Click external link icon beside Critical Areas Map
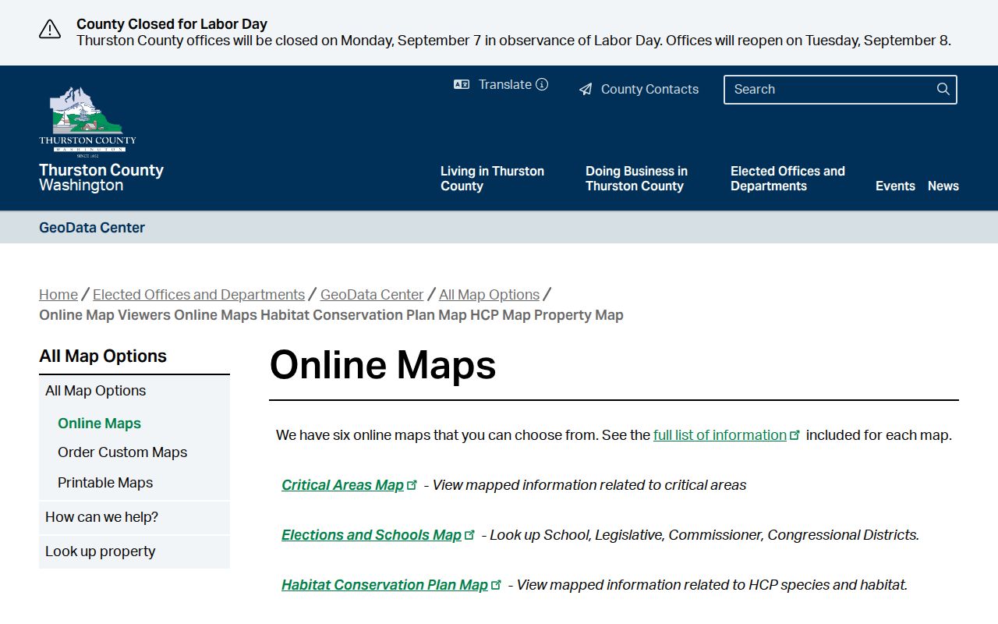This screenshot has width=998, height=624. [x=412, y=484]
